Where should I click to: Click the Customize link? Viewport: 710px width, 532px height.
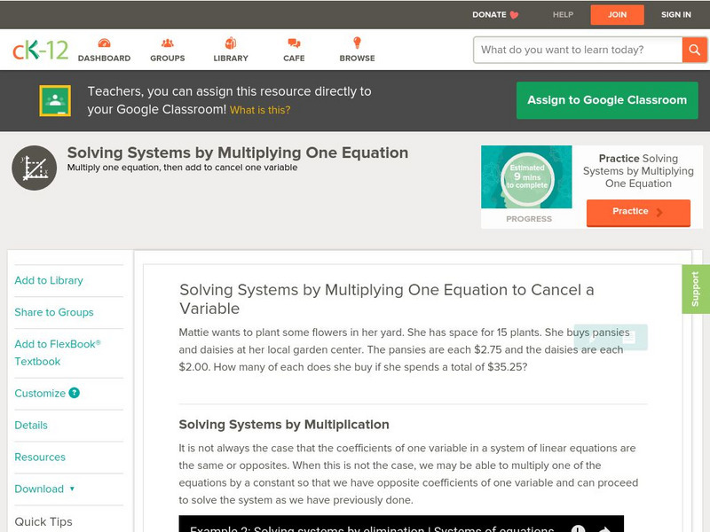pos(40,393)
